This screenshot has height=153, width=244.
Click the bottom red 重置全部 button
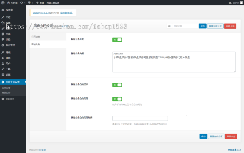tap(231, 136)
